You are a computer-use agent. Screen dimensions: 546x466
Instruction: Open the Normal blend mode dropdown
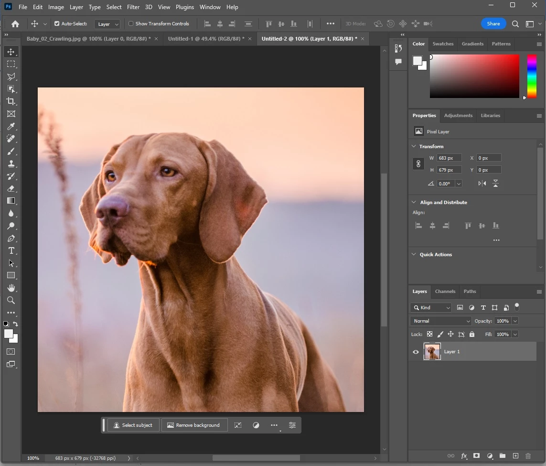pyautogui.click(x=441, y=321)
